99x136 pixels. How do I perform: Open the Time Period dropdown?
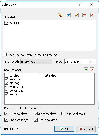click(x=36, y=62)
